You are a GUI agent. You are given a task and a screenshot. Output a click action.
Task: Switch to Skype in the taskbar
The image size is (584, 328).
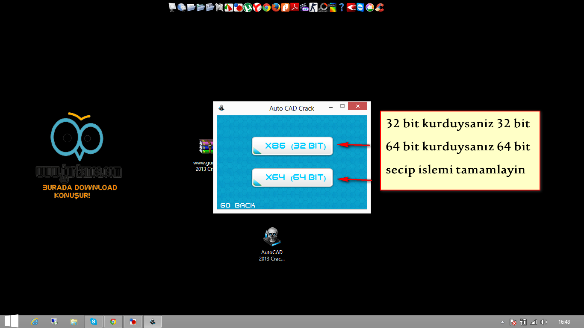click(94, 322)
